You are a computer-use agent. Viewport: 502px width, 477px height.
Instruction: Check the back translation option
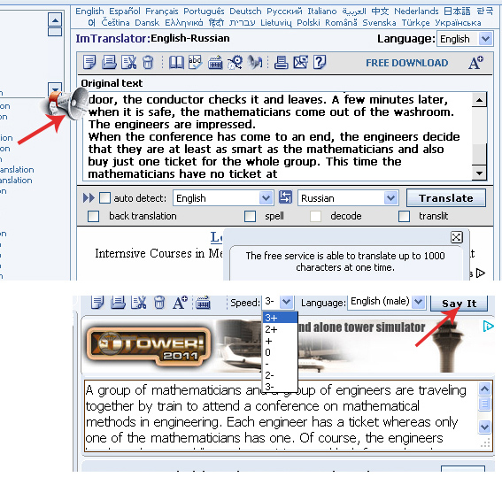[93, 216]
